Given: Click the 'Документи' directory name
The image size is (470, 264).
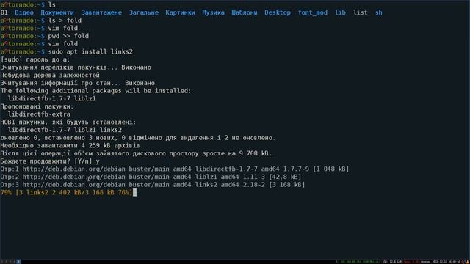Looking at the screenshot, I should 57,12.
